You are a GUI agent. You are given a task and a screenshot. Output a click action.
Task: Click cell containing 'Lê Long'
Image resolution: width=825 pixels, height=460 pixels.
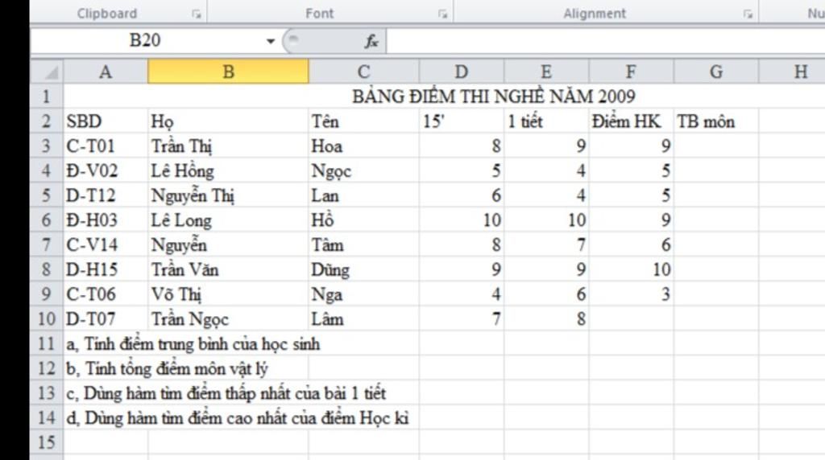click(228, 220)
